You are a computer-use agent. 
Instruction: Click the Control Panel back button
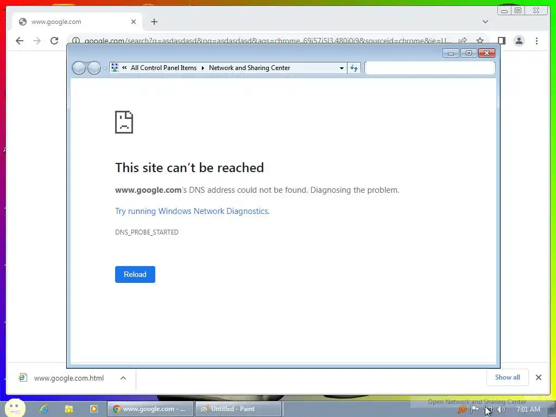pos(79,68)
